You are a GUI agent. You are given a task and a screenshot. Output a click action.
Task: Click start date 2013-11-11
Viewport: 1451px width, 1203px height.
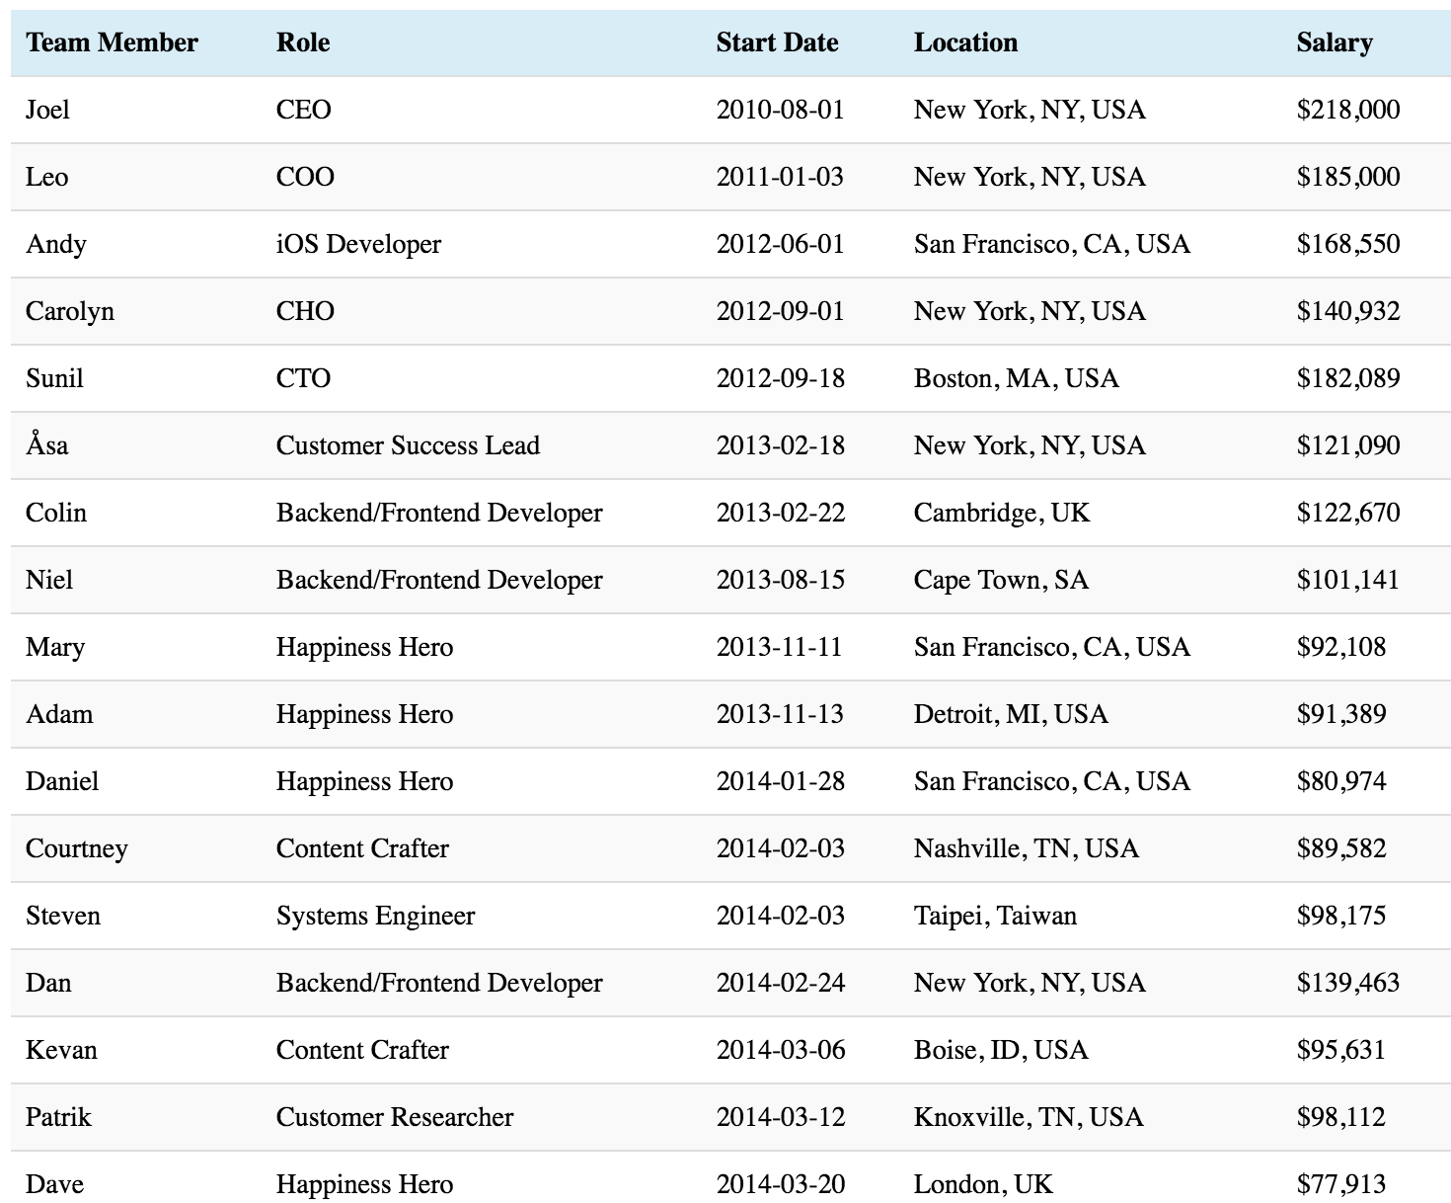tap(779, 647)
